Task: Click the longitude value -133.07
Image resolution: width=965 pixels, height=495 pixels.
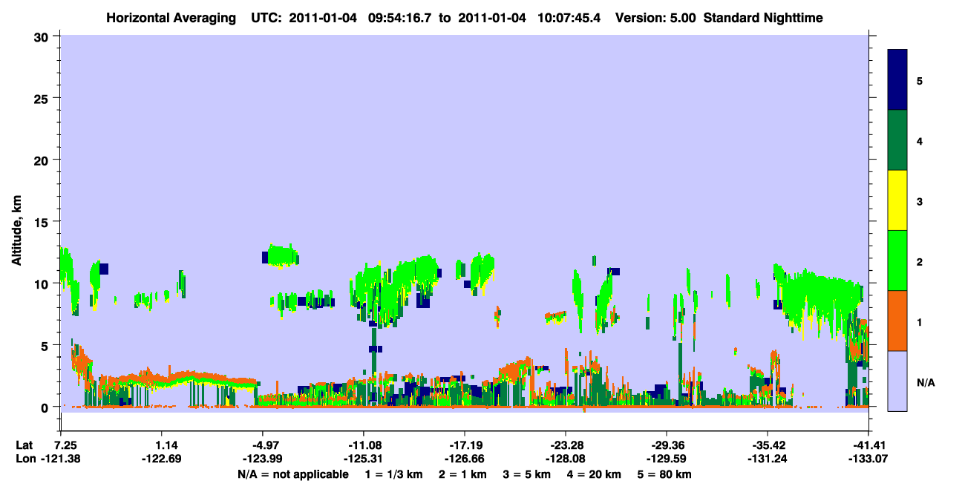Action: [x=868, y=459]
